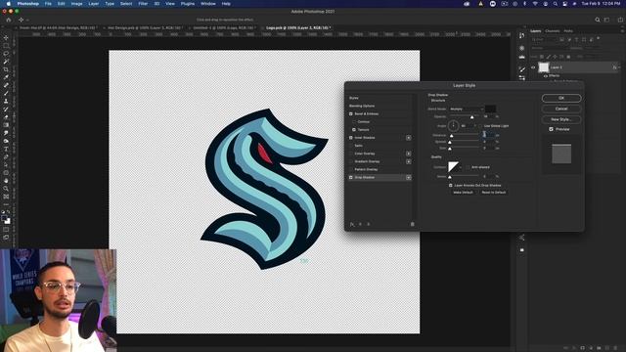
Task: Click the Layer Style fx icon at bottom
Action: point(352,224)
